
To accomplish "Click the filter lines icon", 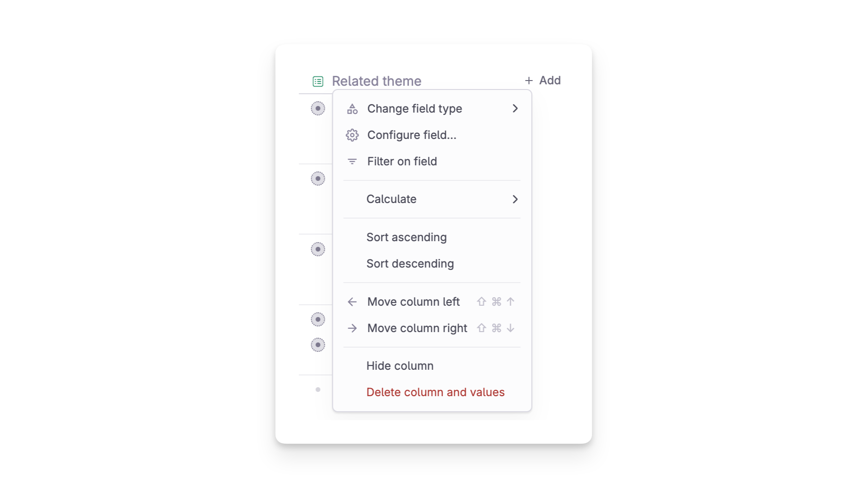I will tap(352, 162).
